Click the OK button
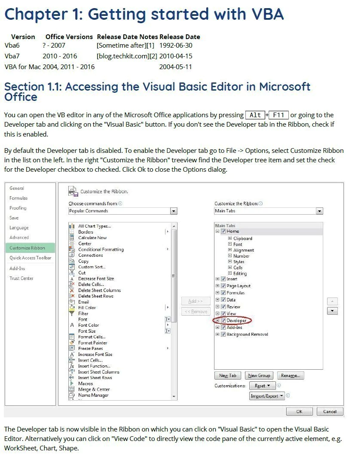The width and height of the screenshot is (349, 462). pyautogui.click(x=299, y=411)
